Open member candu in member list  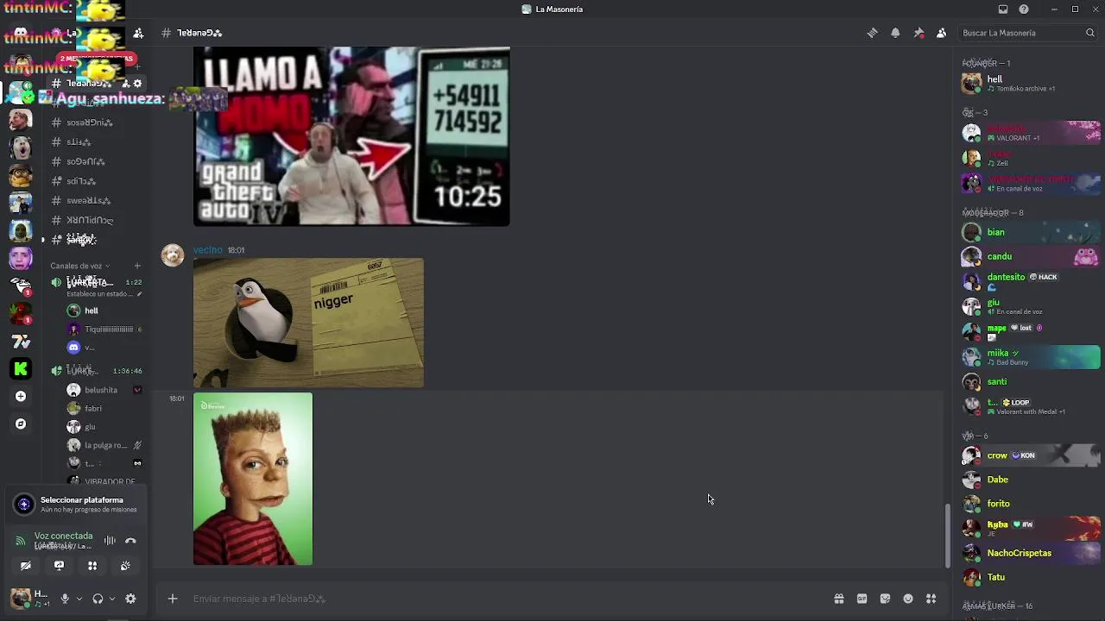point(1032,256)
